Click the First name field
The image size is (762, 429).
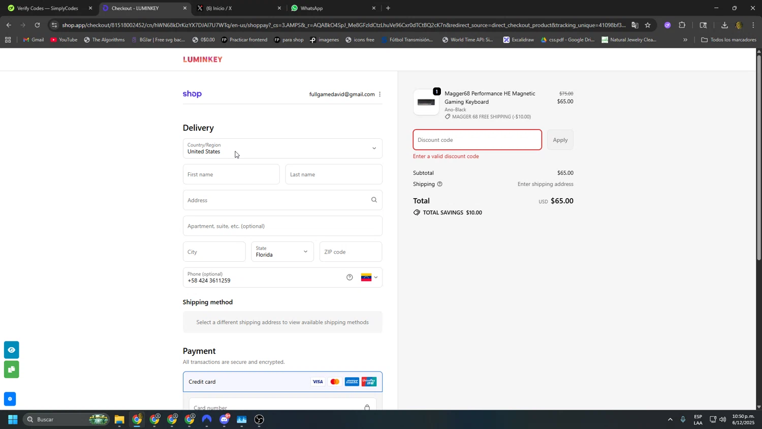tap(231, 174)
